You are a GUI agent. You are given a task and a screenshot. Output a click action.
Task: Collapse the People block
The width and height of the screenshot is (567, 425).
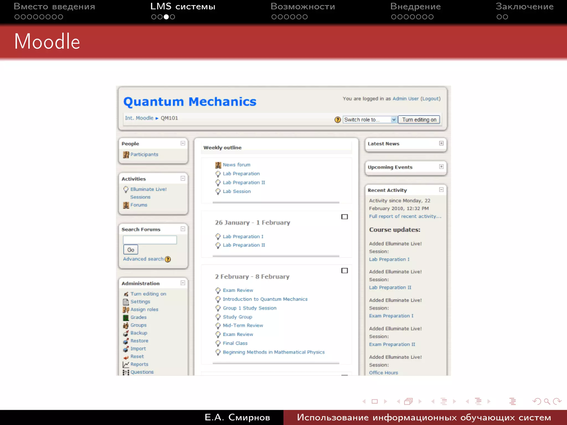click(x=183, y=143)
